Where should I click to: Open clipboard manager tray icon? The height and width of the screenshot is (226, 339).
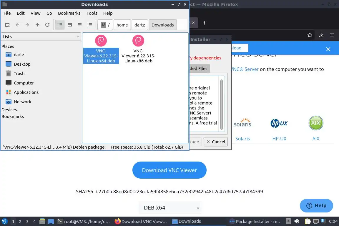308,222
